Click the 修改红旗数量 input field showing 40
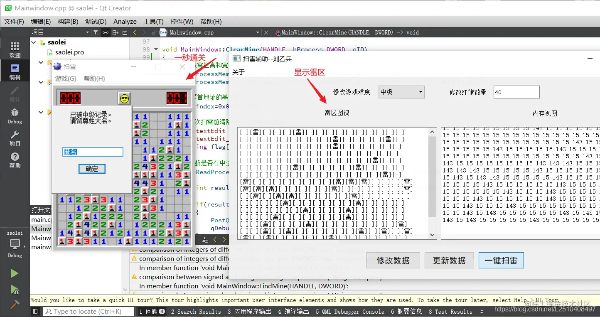 click(x=516, y=92)
